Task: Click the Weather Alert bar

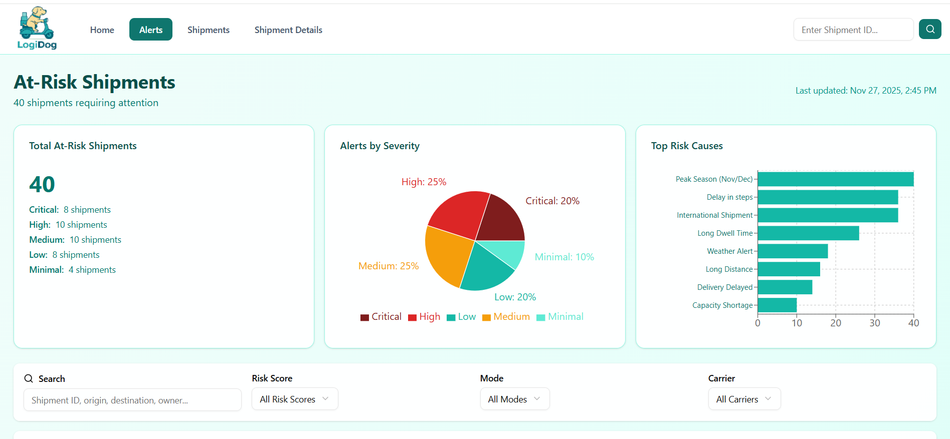Action: [x=793, y=251]
